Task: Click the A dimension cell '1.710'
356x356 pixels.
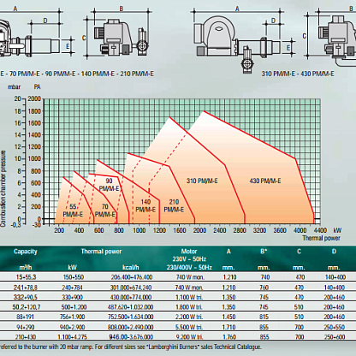Action: 228,327
